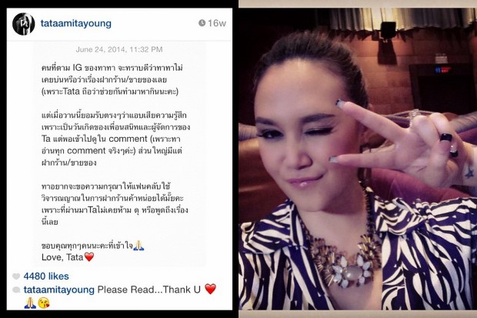Image resolution: width=477 pixels, height=318 pixels.
Task: Open the posted note image
Action: pos(119,154)
